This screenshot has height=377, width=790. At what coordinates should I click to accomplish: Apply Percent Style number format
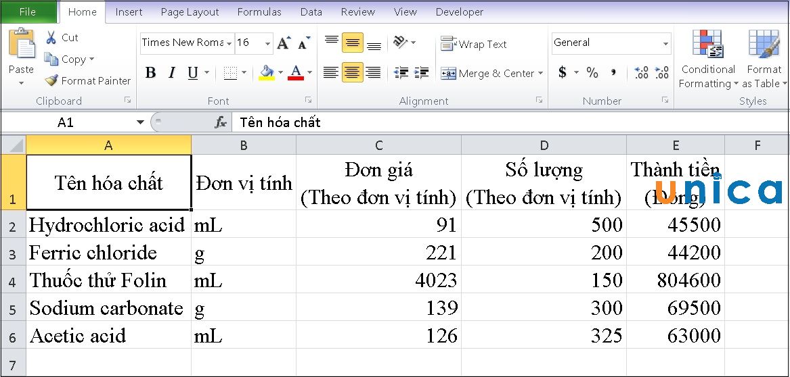592,72
